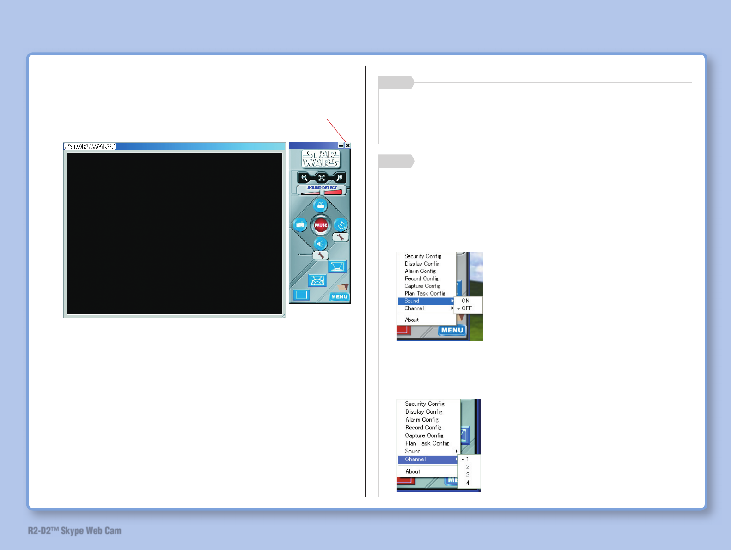
Task: Select channel 4 in the Channel submenu
Action: (x=468, y=483)
